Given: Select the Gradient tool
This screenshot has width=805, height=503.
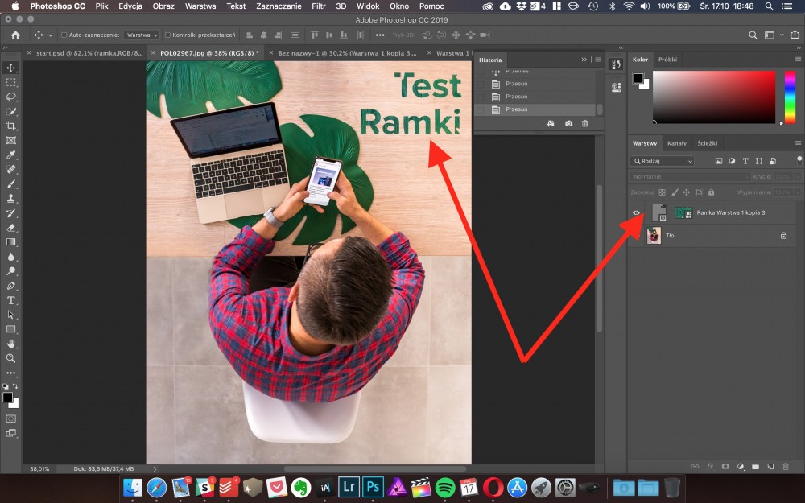Looking at the screenshot, I should coord(10,241).
